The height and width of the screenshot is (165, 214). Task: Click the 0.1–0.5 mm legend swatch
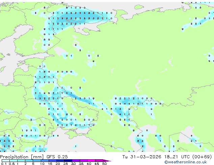point(6,161)
